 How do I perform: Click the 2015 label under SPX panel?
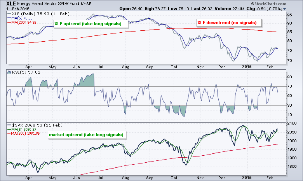pos(247,178)
